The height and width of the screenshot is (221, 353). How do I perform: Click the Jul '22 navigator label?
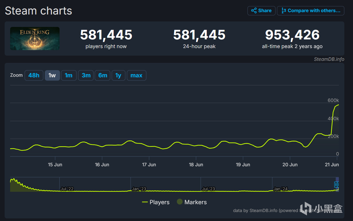(67, 189)
